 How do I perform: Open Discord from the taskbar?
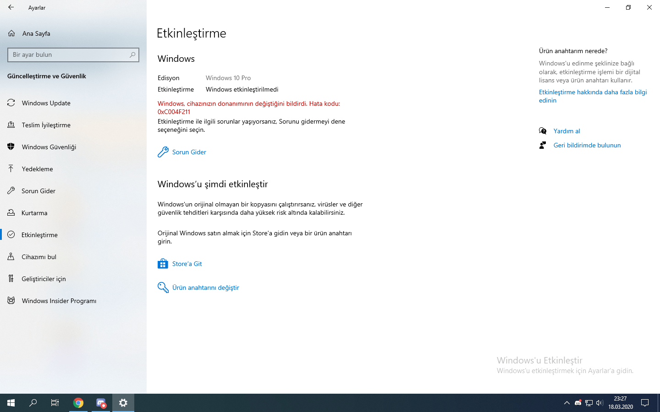pos(101,403)
